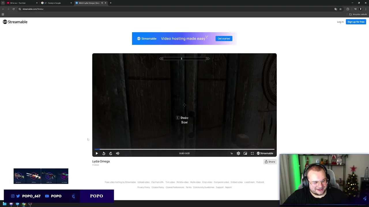This screenshot has height=207, width=369.
Task: Open site information icon in address bar
Action: coord(20,9)
